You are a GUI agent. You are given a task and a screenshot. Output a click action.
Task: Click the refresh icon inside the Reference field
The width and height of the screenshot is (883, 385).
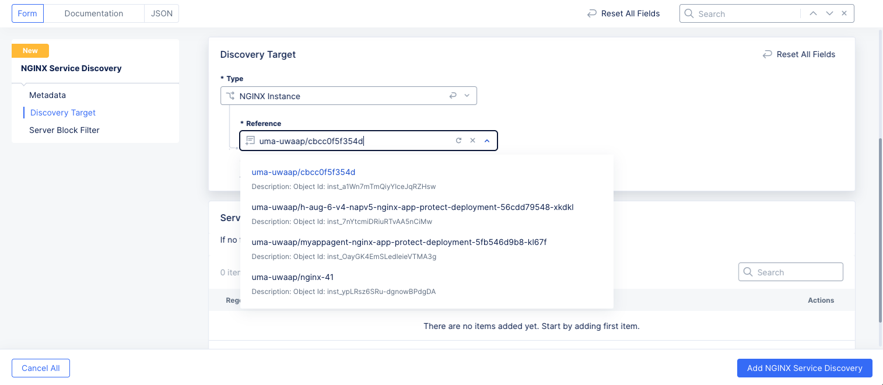458,140
